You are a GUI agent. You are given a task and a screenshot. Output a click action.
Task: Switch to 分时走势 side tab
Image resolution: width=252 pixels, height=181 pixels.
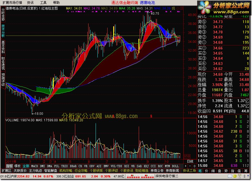[x=3, y=15]
